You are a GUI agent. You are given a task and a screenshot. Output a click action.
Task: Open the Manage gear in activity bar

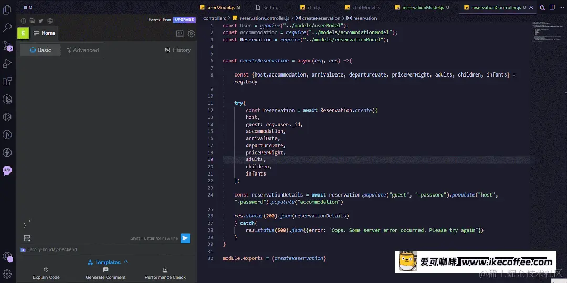pos(7,274)
